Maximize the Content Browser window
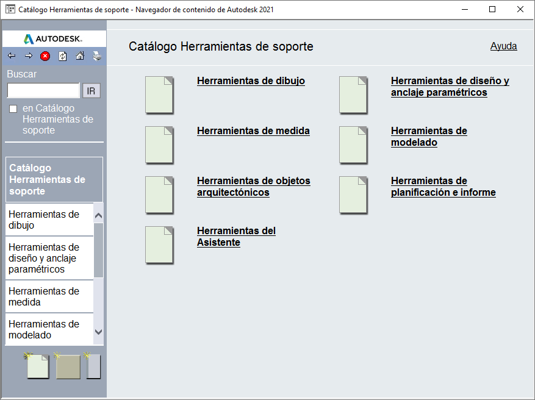Screen dimensions: 535x400 click(x=492, y=9)
